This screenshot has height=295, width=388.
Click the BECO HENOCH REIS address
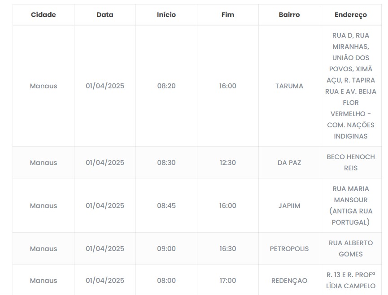[x=351, y=163]
